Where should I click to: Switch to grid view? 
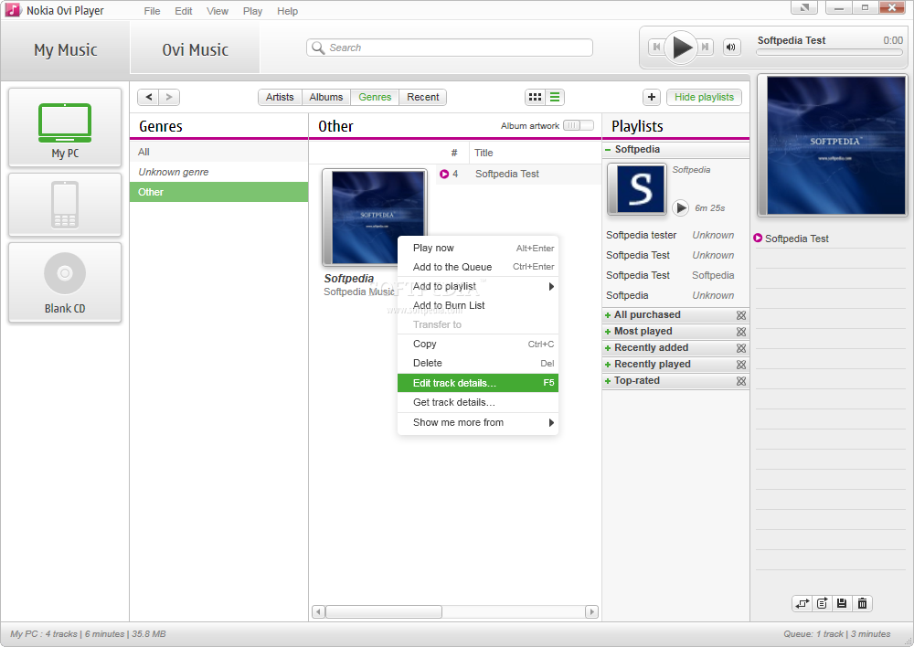[535, 98]
